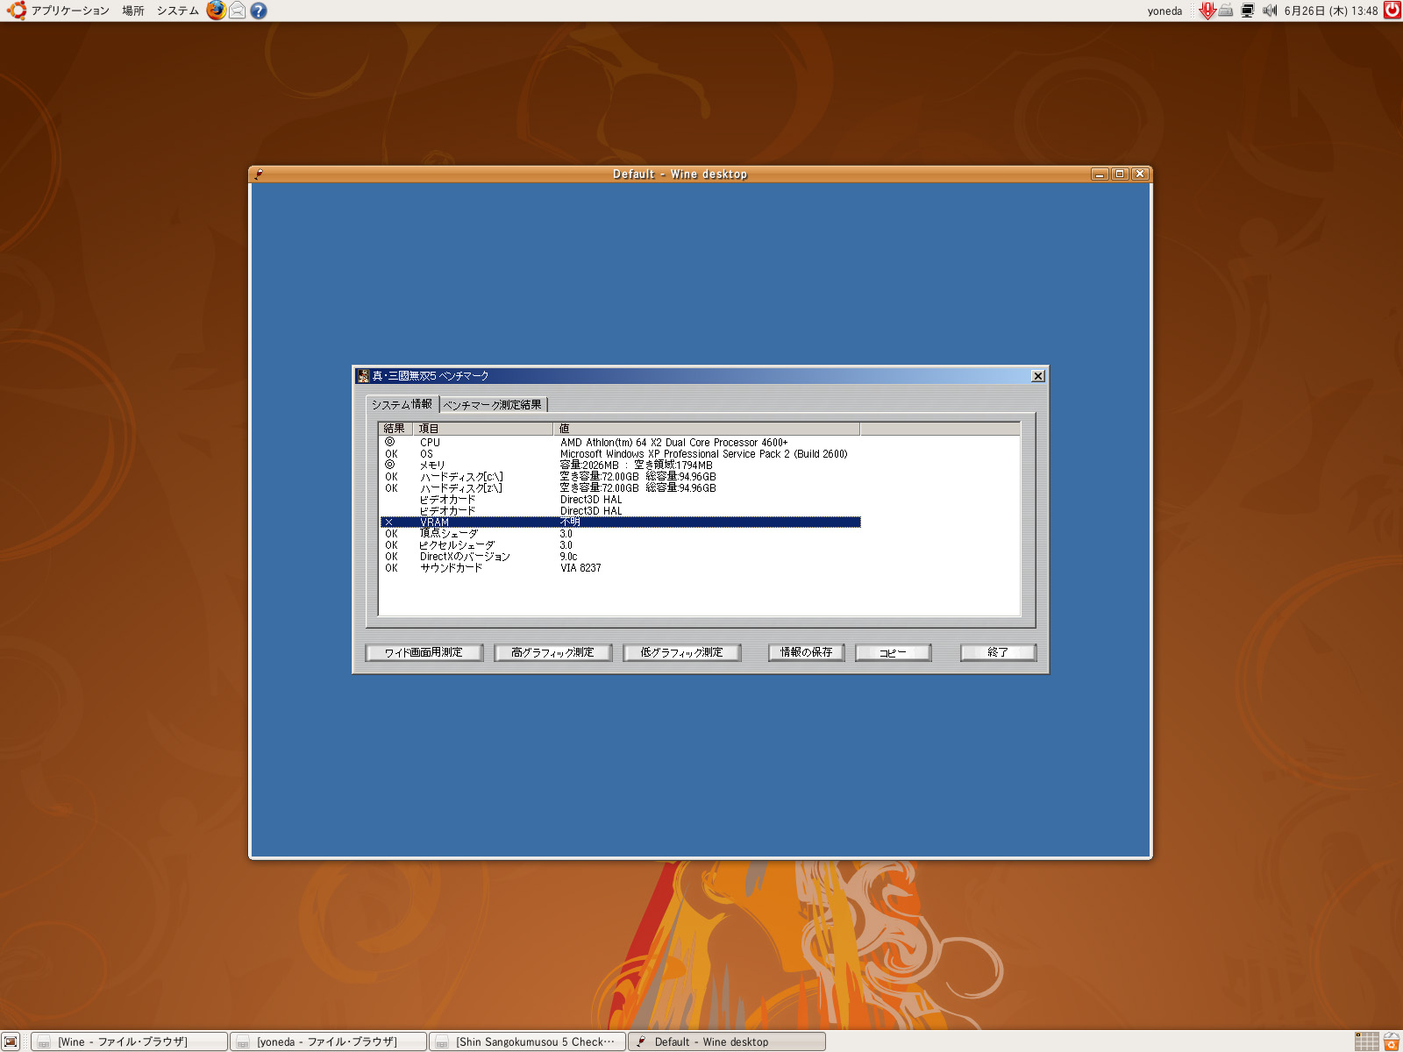Switch to ベンチマーク測定結果 tab
The image size is (1403, 1052).
493,405
